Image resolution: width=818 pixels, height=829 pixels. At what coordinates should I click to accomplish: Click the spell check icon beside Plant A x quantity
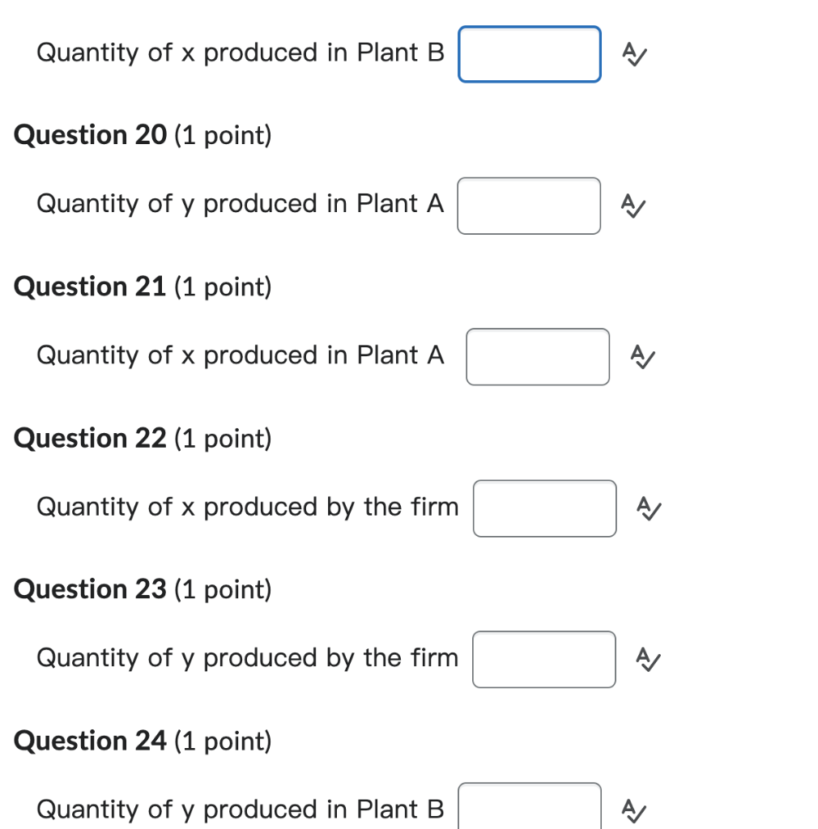[x=642, y=356]
